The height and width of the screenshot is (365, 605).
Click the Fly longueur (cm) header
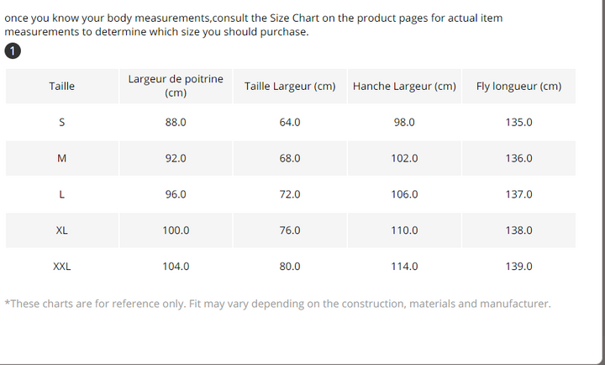tap(518, 86)
